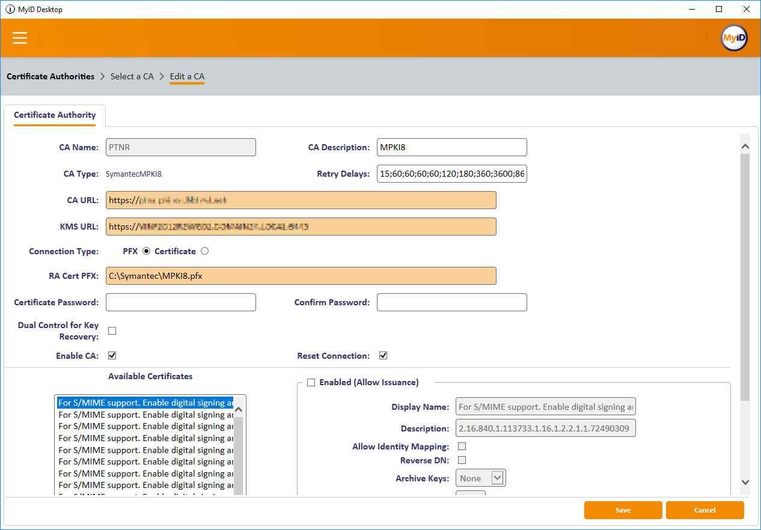Enable Allow Identity Mapping checkbox
Screen dimensions: 761x530
[462, 446]
